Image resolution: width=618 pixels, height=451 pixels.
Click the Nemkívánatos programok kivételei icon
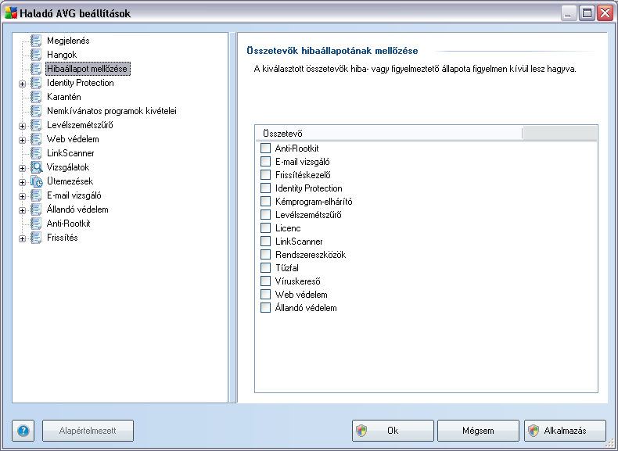pos(36,111)
